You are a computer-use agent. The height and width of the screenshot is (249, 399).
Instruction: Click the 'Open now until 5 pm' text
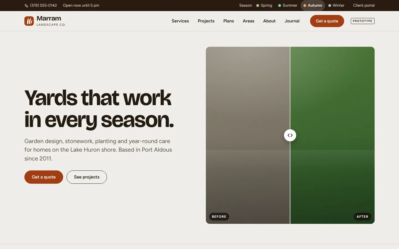[81, 6]
